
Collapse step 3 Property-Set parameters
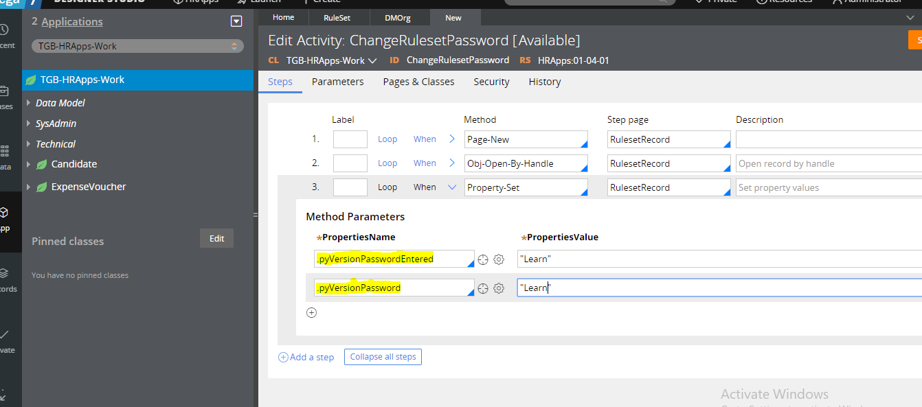coord(451,187)
